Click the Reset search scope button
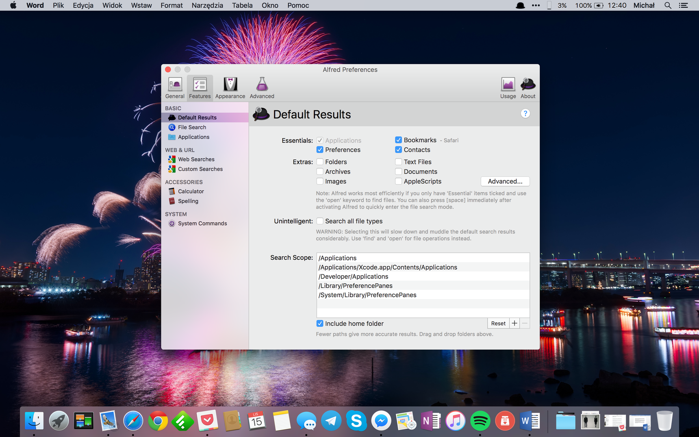 (x=498, y=324)
